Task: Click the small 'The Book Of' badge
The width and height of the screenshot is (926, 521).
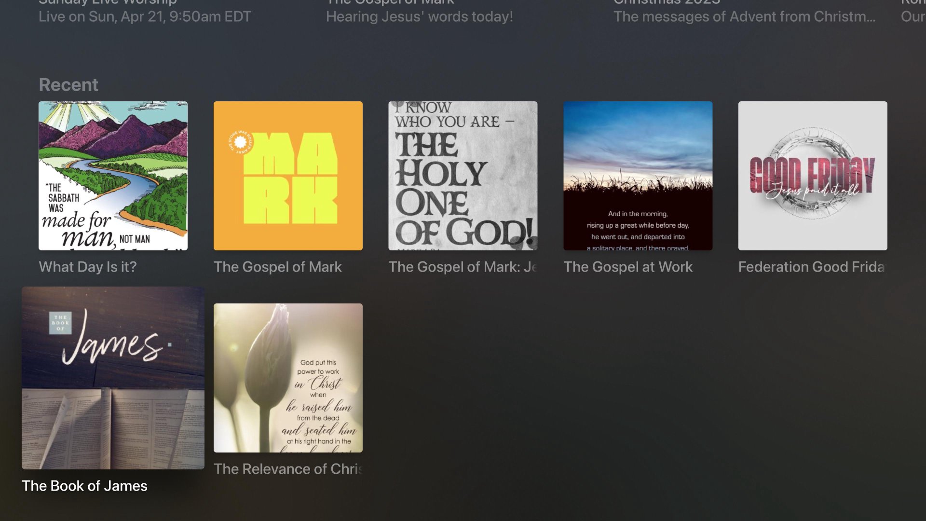Action: tap(60, 323)
